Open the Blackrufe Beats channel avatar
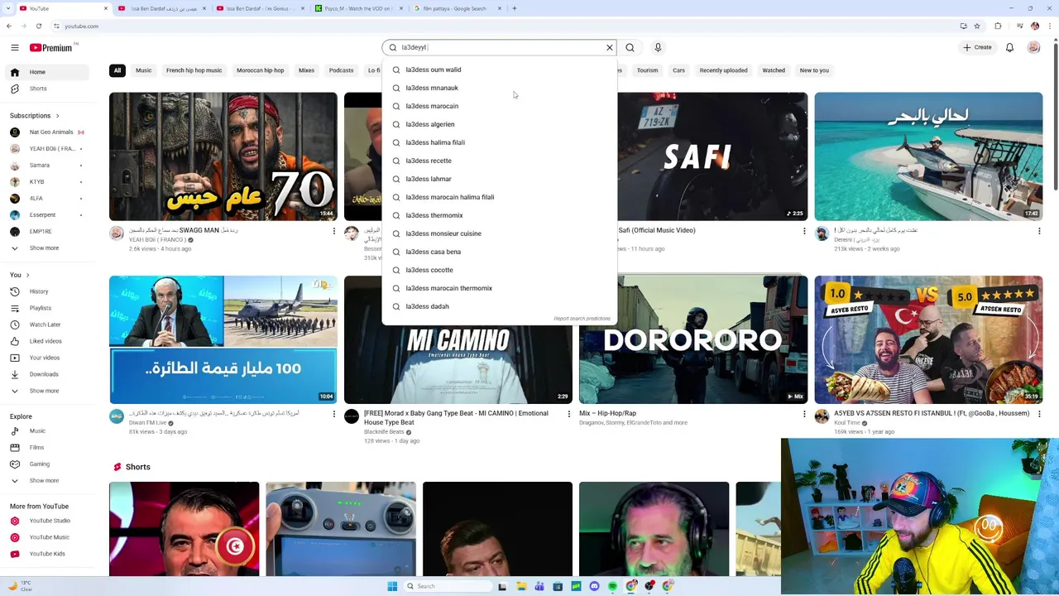Screen dimensions: 1059x596 click(x=352, y=416)
